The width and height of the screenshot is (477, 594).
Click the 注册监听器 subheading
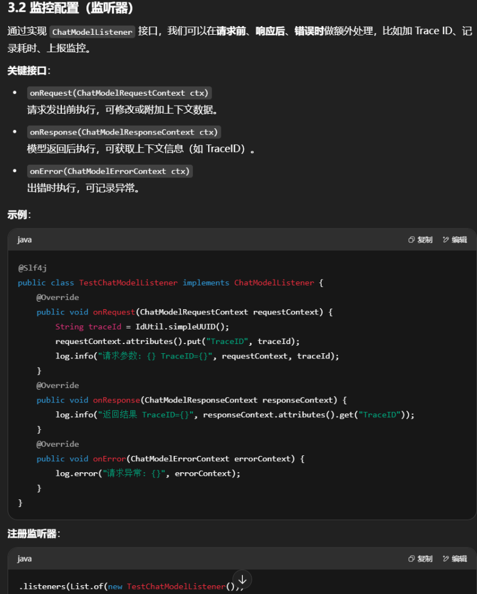(33, 534)
